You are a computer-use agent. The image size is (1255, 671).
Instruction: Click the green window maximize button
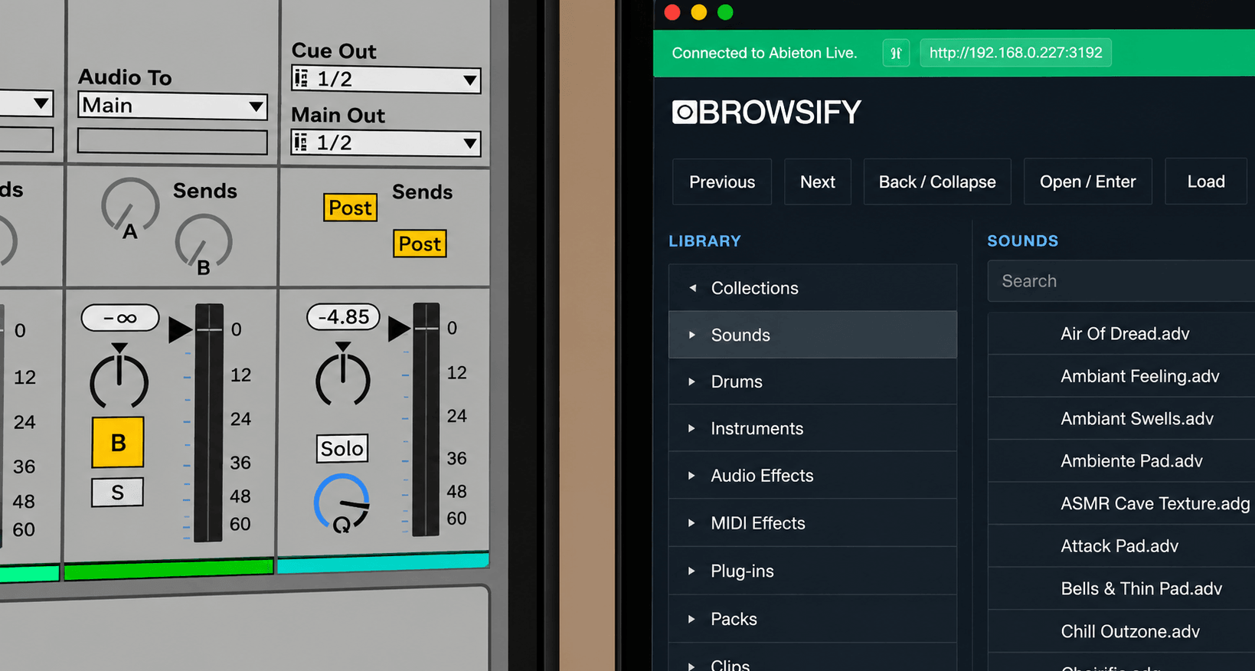tap(725, 12)
